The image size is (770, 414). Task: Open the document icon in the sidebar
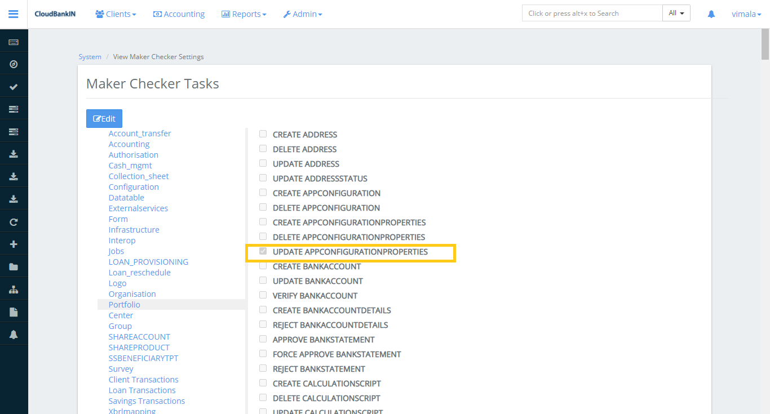(x=14, y=311)
